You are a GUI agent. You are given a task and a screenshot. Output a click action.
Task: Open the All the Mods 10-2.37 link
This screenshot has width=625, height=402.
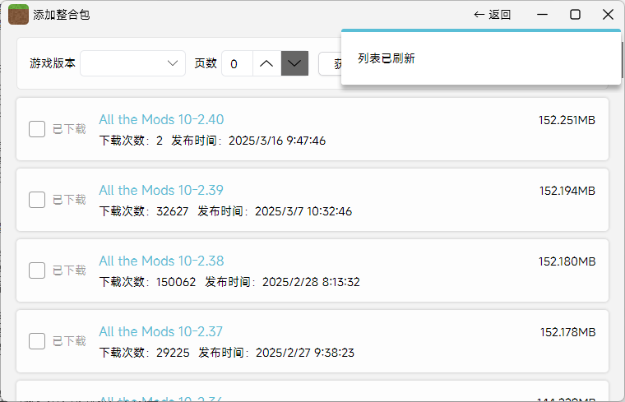click(160, 331)
